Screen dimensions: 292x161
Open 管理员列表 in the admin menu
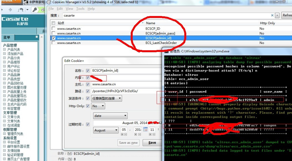tap(15, 134)
